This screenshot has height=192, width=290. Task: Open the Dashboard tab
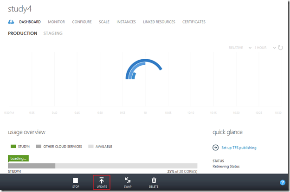[30, 22]
